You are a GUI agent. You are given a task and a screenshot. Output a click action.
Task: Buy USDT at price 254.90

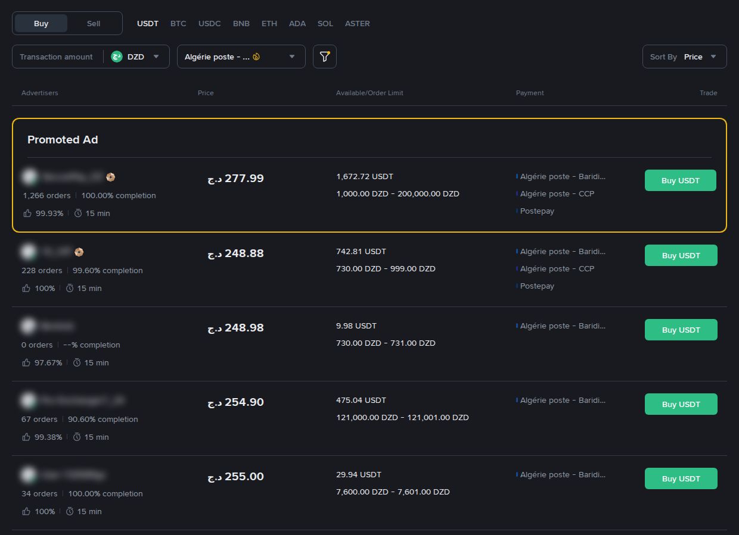tap(681, 404)
